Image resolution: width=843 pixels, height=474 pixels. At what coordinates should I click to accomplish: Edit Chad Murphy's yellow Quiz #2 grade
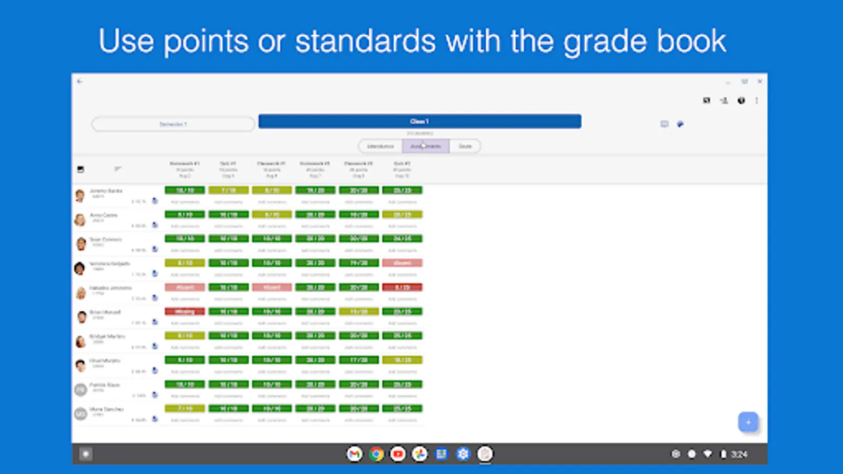pyautogui.click(x=402, y=360)
